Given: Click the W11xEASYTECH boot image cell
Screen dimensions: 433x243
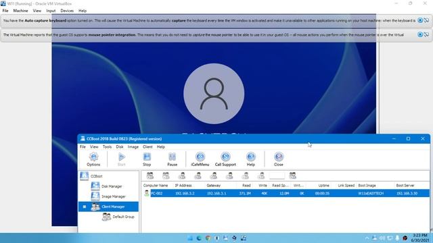Looking at the screenshot, I should (371, 194).
